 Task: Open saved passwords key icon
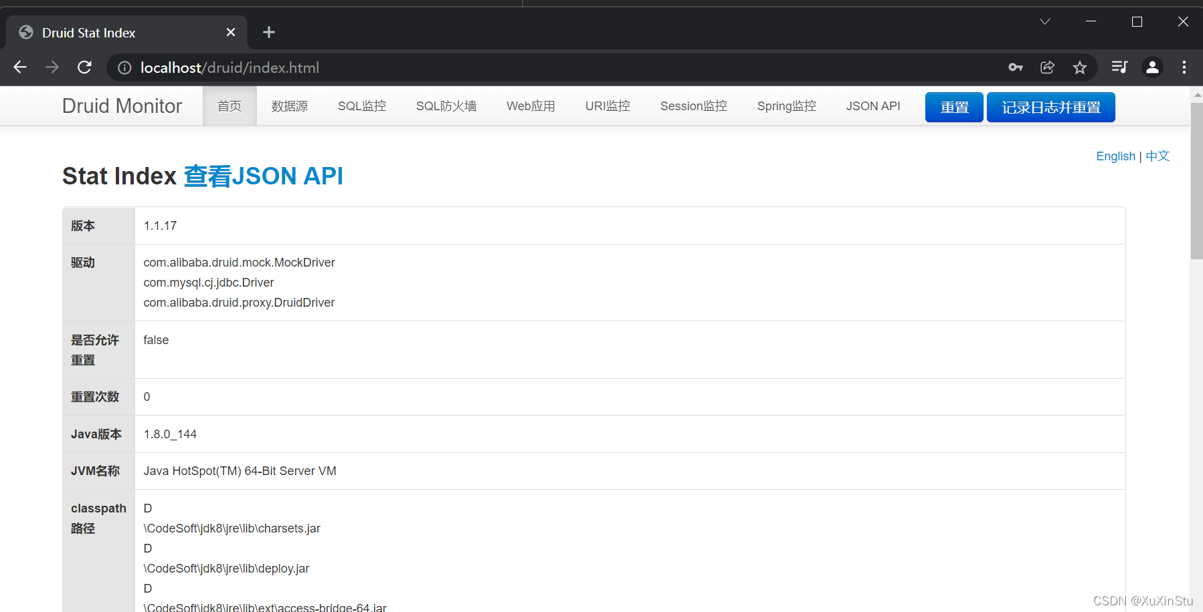pos(1016,67)
